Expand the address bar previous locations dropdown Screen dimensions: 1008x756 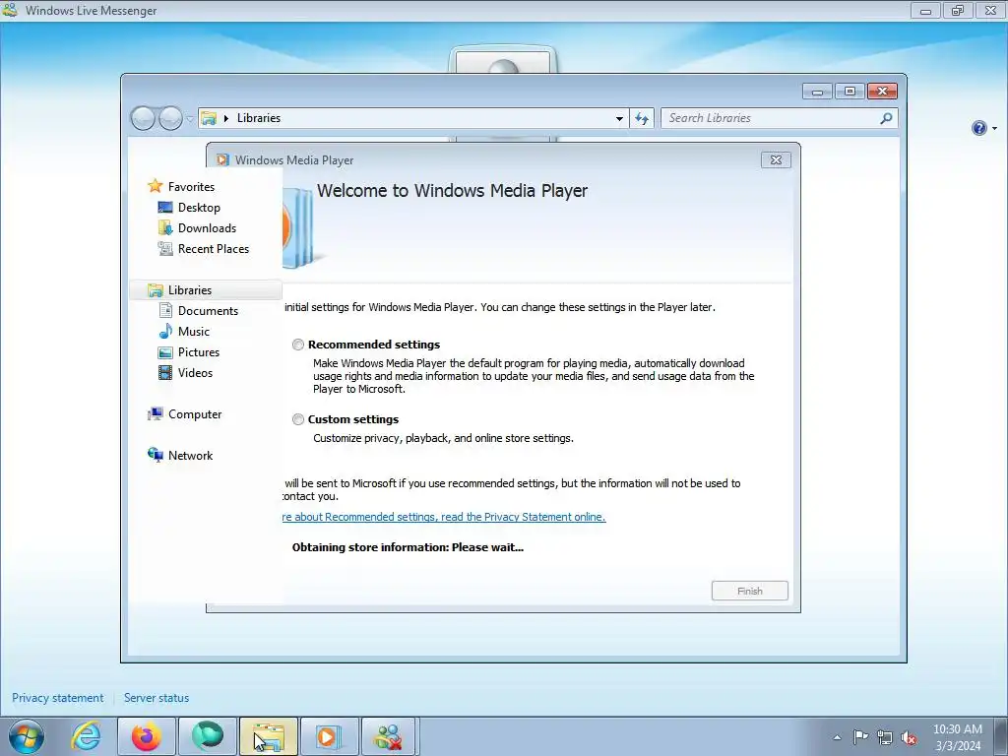tap(619, 118)
